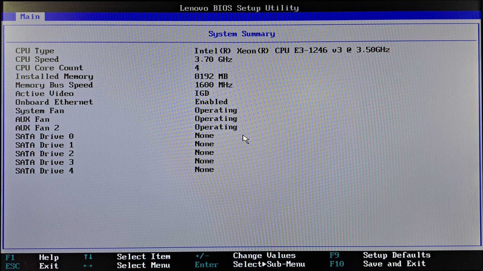Click the Active Video label

coord(45,93)
